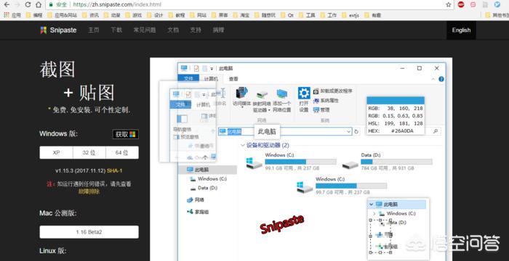Viewport: 509px width, 261px height.
Task: Open the address bar dropdown arrow in Explorer
Action: point(348,131)
